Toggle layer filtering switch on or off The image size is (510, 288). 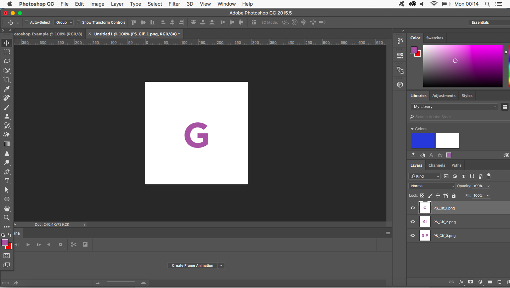(489, 176)
